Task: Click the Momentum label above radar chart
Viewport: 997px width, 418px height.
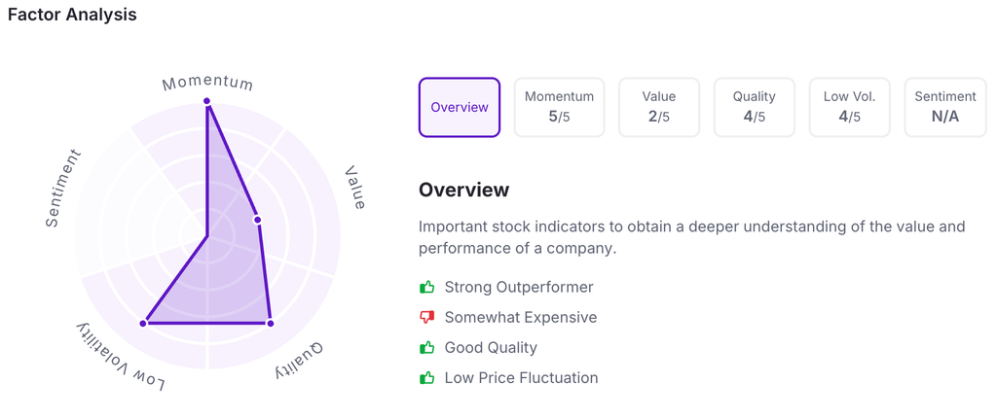Action: coord(207,83)
